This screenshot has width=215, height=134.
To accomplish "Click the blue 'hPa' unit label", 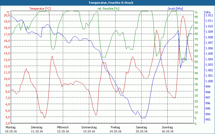I will point(208,12).
